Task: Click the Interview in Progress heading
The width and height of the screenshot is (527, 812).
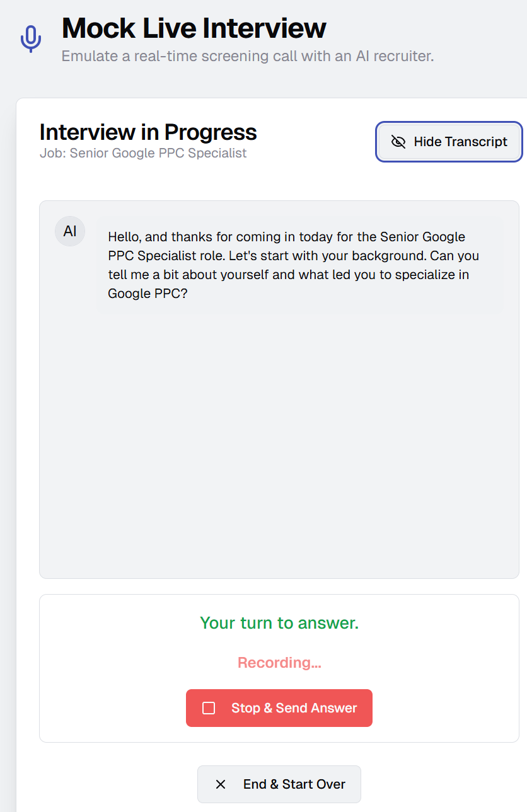Action: coord(148,132)
